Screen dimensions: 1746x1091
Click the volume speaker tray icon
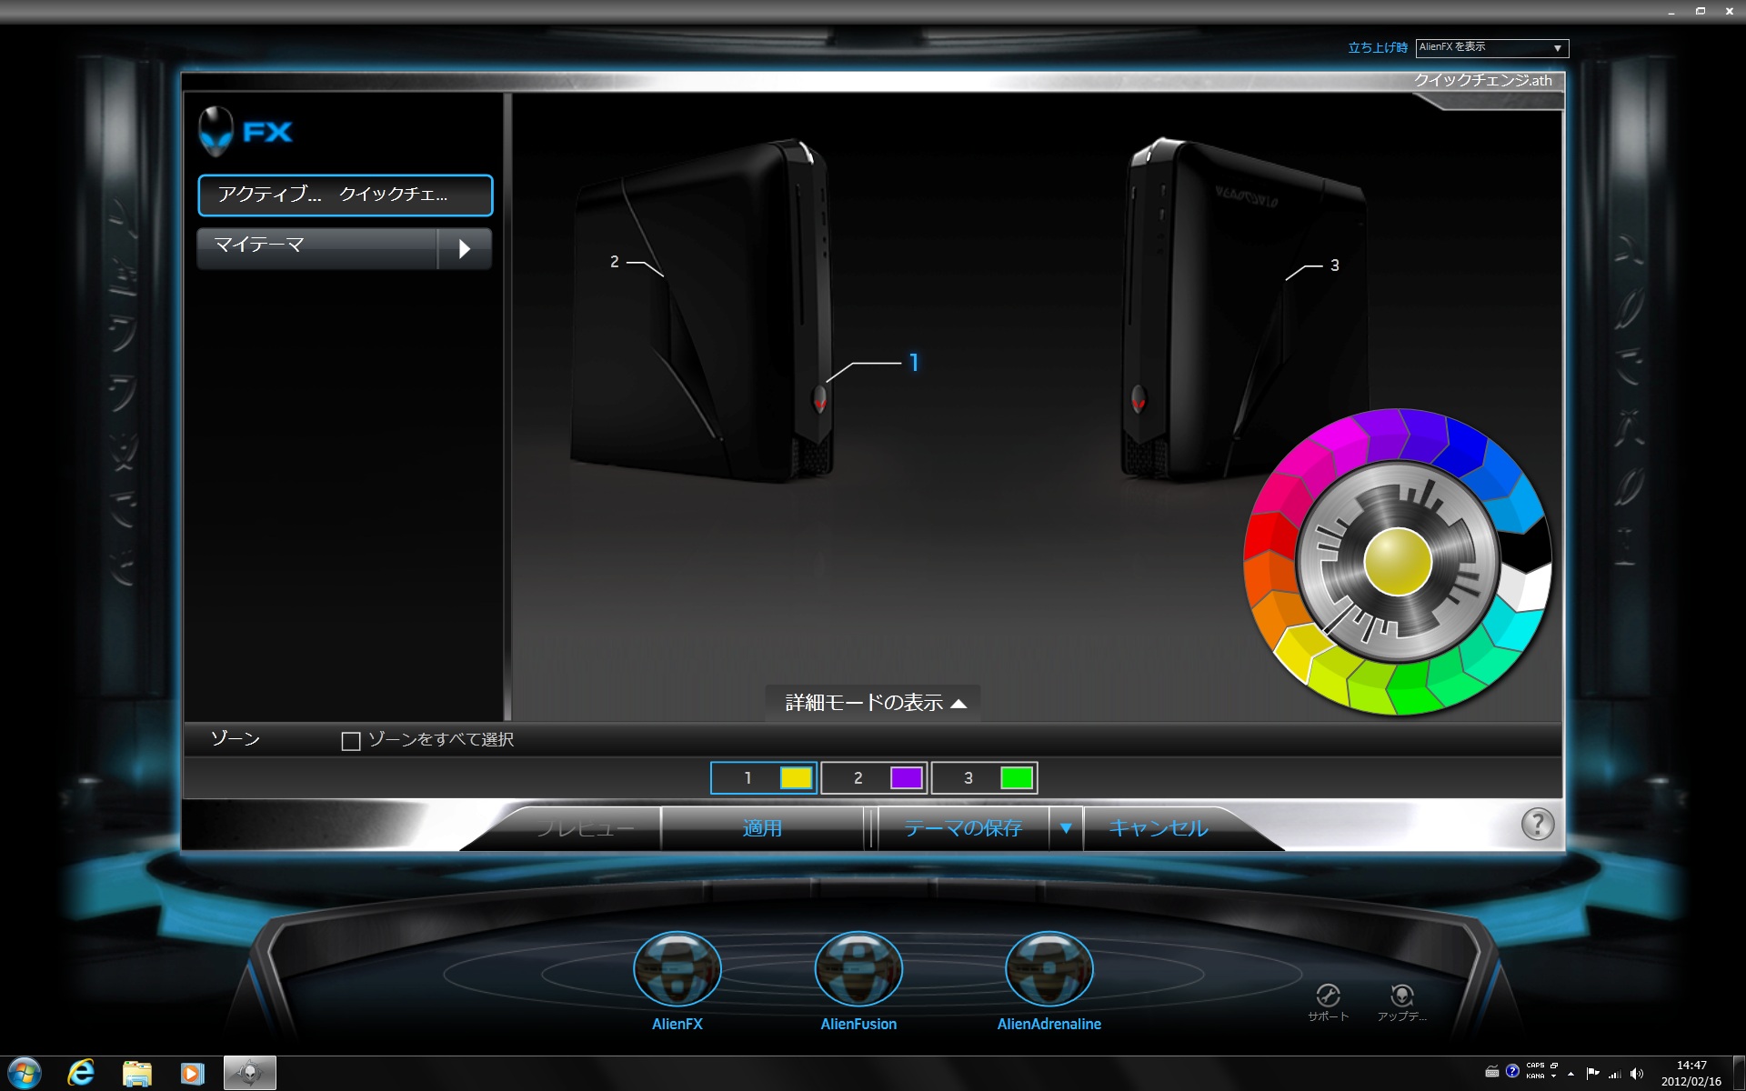coord(1637,1074)
